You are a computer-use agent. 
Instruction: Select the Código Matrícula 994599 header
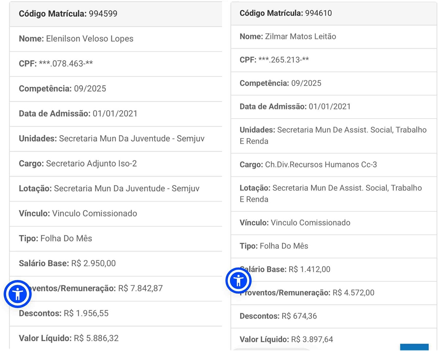pos(68,14)
